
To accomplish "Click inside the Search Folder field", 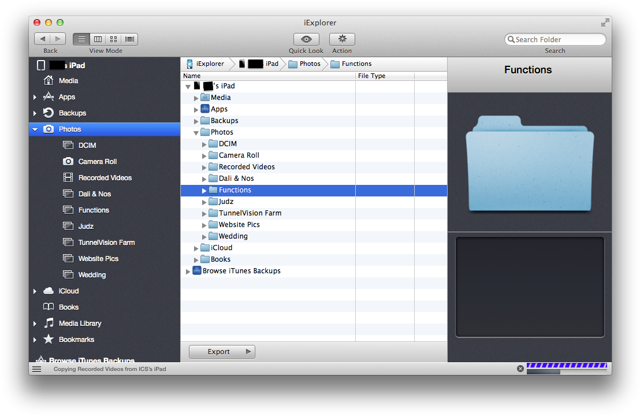I will (x=555, y=39).
